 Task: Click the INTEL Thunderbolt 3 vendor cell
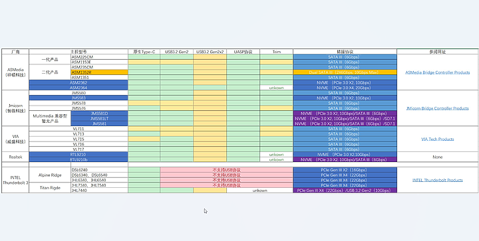15,180
